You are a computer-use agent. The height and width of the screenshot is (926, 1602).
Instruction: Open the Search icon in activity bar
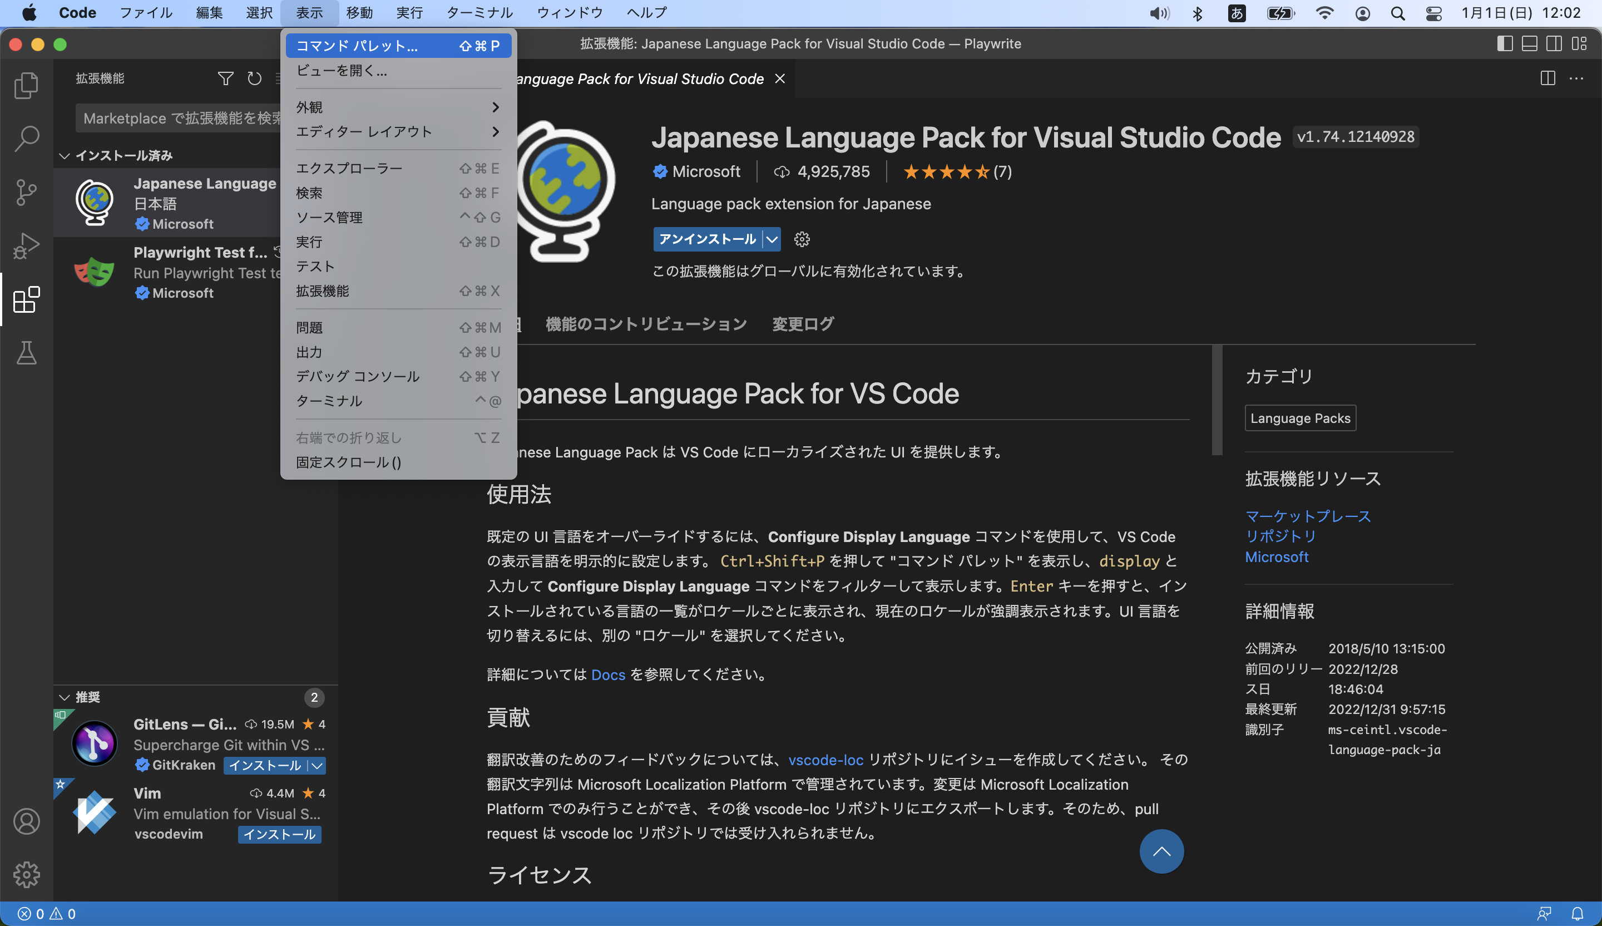click(26, 138)
